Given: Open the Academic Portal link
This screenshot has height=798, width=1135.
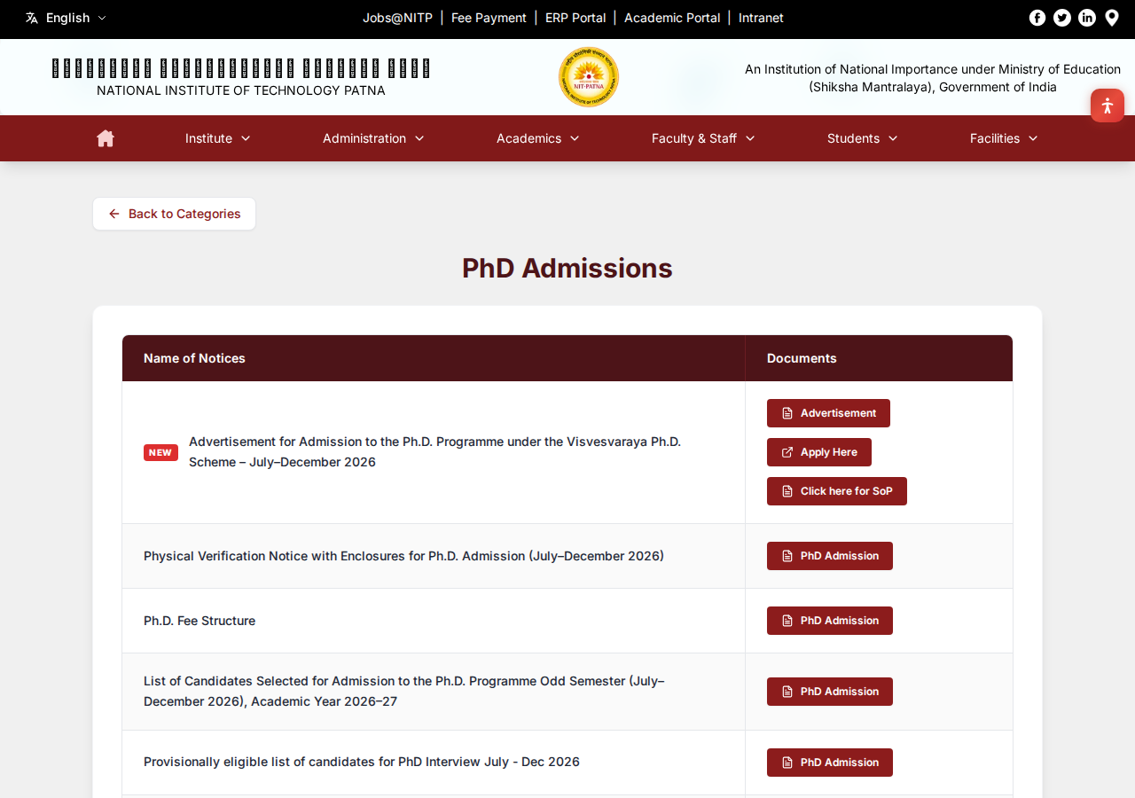Looking at the screenshot, I should pos(672,18).
